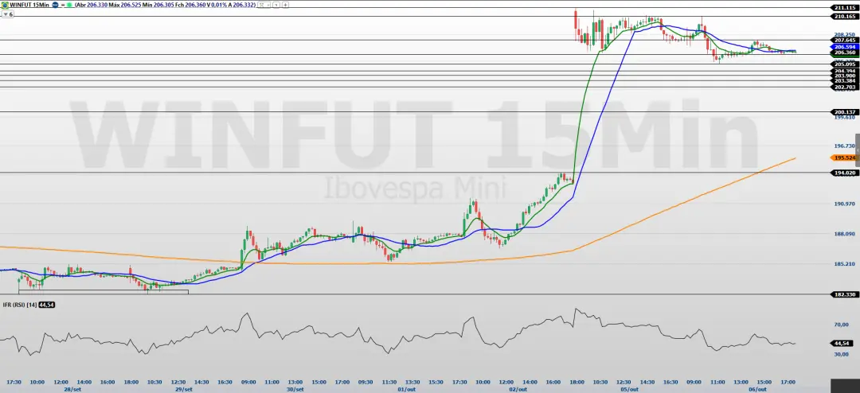Click the 29/set date label
The height and width of the screenshot is (393, 860).
click(x=184, y=389)
